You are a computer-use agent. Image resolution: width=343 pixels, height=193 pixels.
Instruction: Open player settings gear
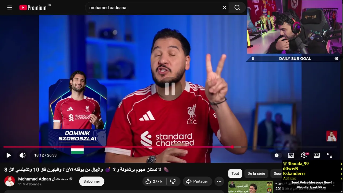pos(304,155)
